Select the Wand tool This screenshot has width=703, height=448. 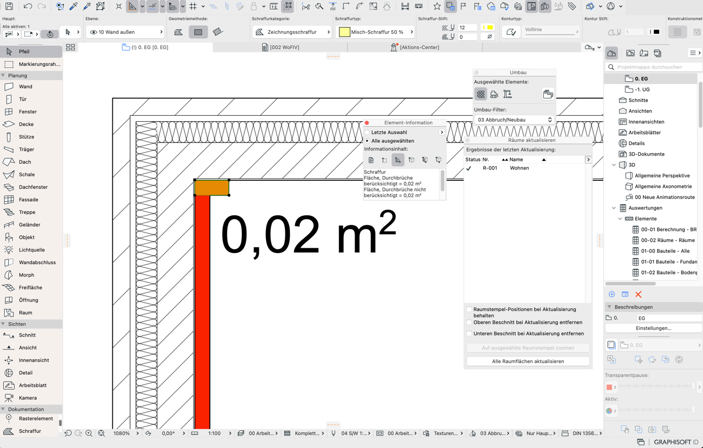pos(31,87)
